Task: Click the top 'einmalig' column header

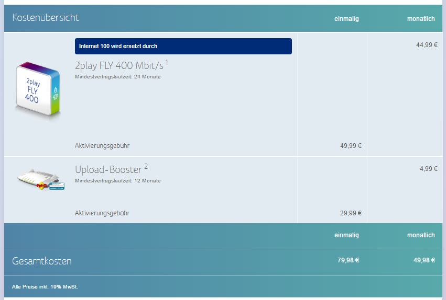Action: tap(346, 19)
